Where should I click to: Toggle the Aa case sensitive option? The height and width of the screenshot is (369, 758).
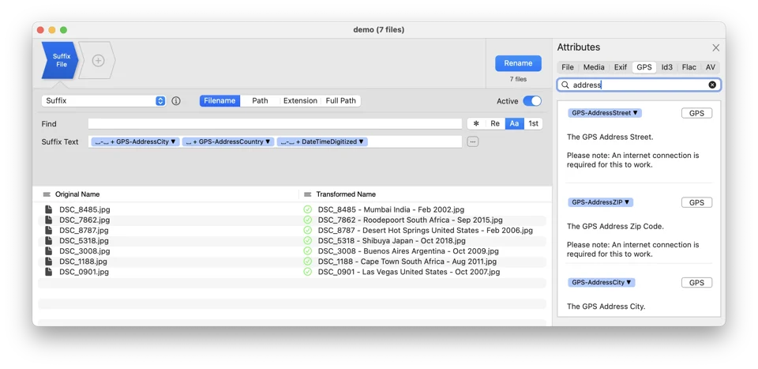pos(514,124)
